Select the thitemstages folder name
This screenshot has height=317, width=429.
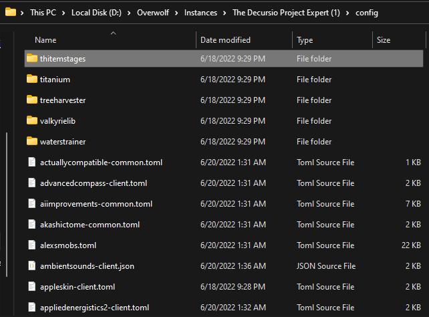tap(63, 59)
